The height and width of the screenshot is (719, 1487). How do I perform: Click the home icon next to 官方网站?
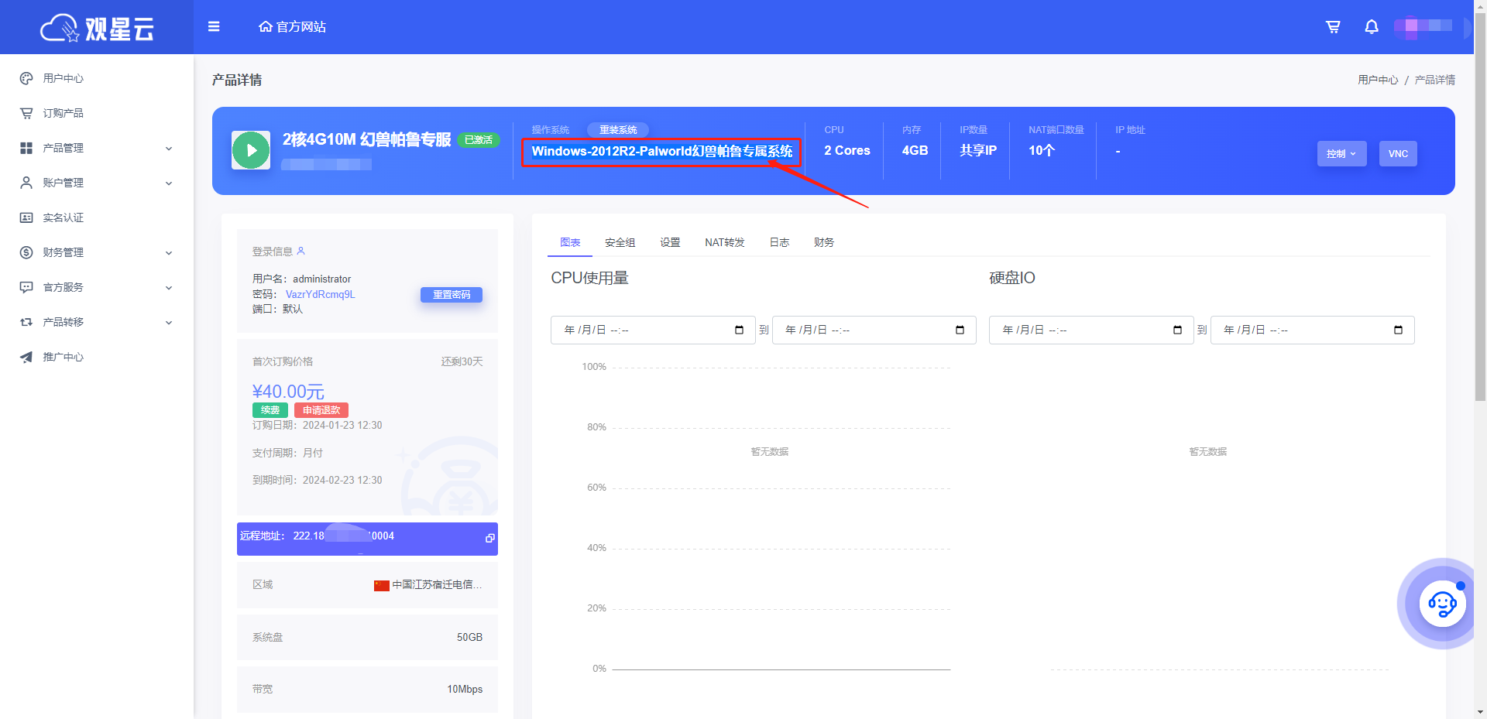pos(265,26)
